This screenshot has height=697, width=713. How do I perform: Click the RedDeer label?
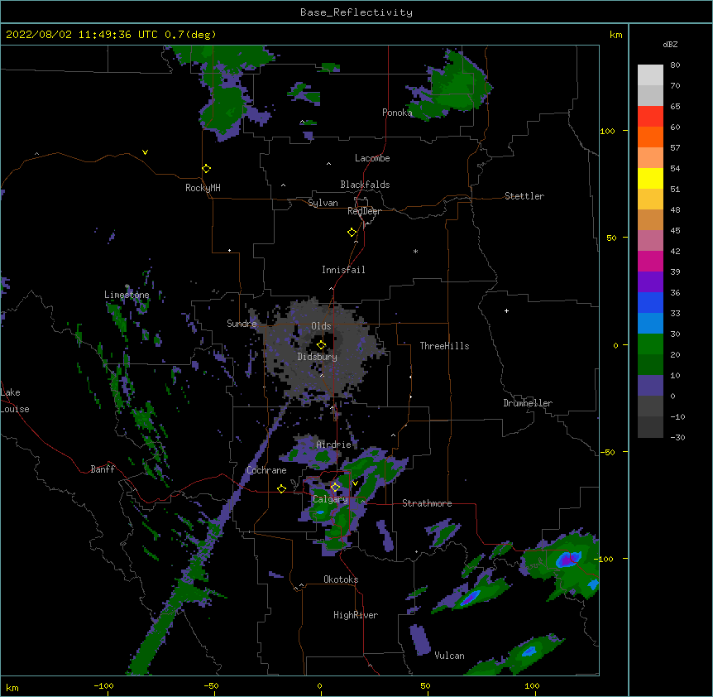click(x=364, y=211)
